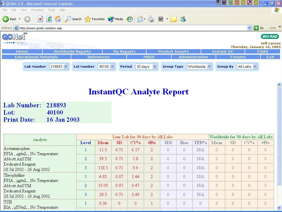Click the Bio-Rad logo
This screenshot has width=282, height=212.
(x=270, y=36)
